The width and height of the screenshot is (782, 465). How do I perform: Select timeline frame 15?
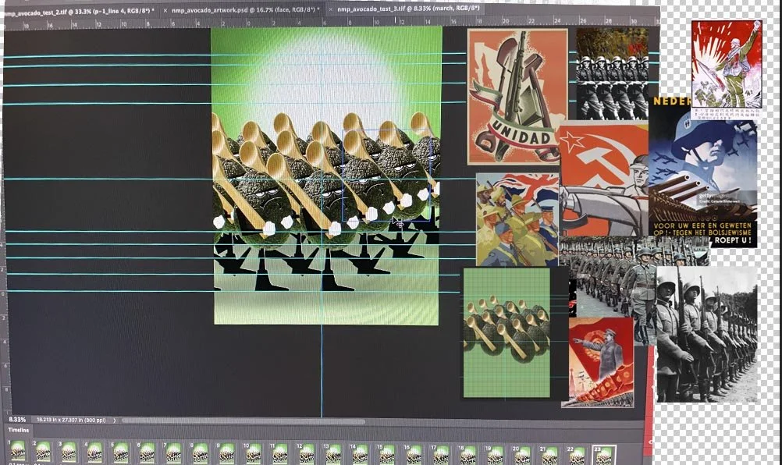[x=386, y=454]
